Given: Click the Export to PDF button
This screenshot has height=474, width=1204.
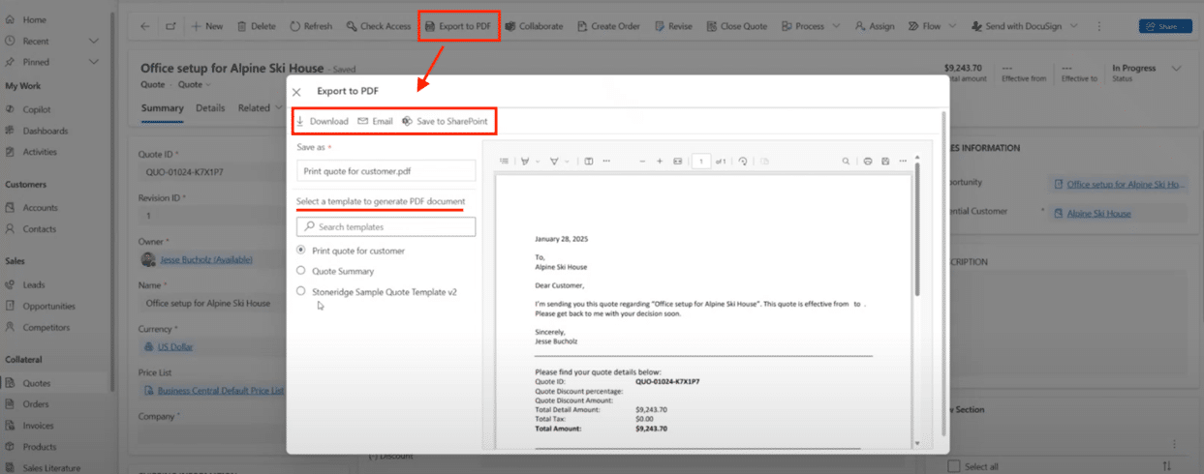Looking at the screenshot, I should [458, 26].
